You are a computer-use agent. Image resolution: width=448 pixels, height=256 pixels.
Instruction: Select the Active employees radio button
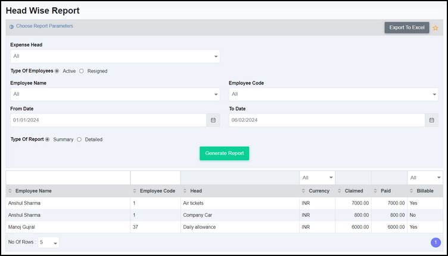coord(57,71)
